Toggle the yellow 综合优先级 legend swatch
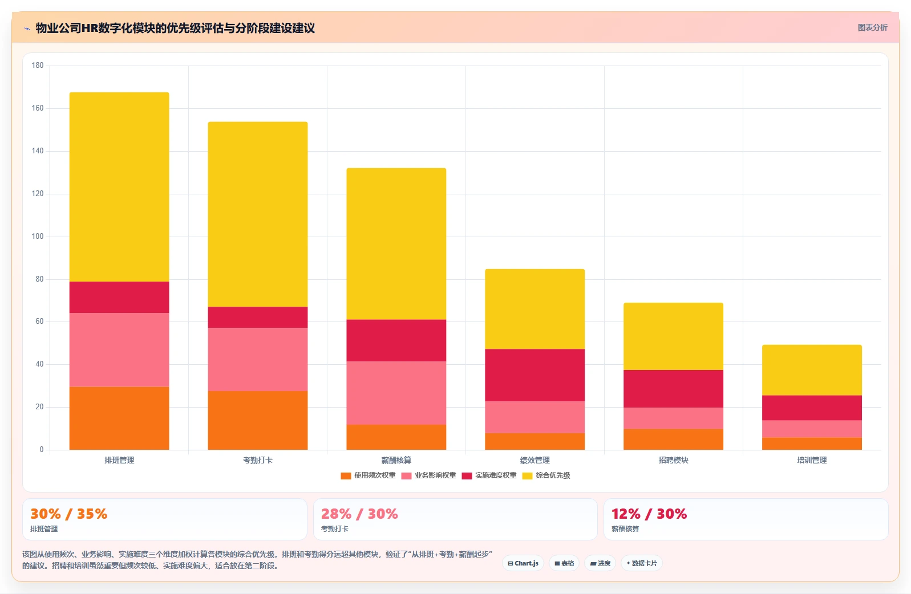 [527, 475]
